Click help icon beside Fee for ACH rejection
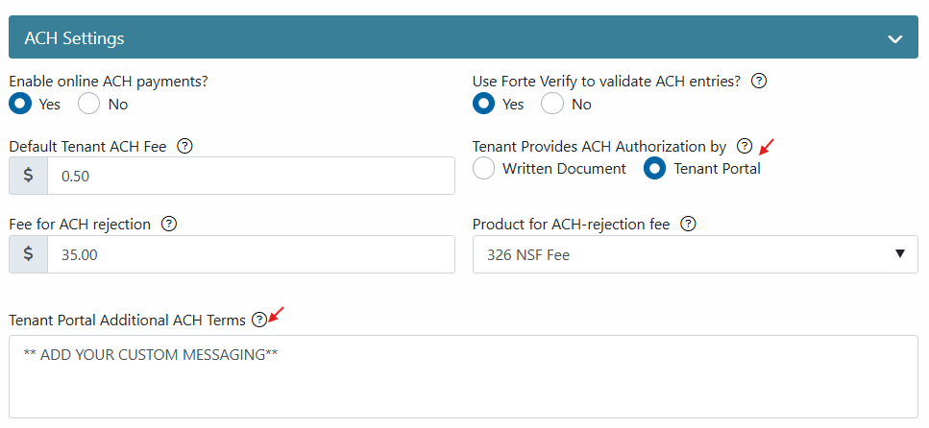 pyautogui.click(x=169, y=225)
